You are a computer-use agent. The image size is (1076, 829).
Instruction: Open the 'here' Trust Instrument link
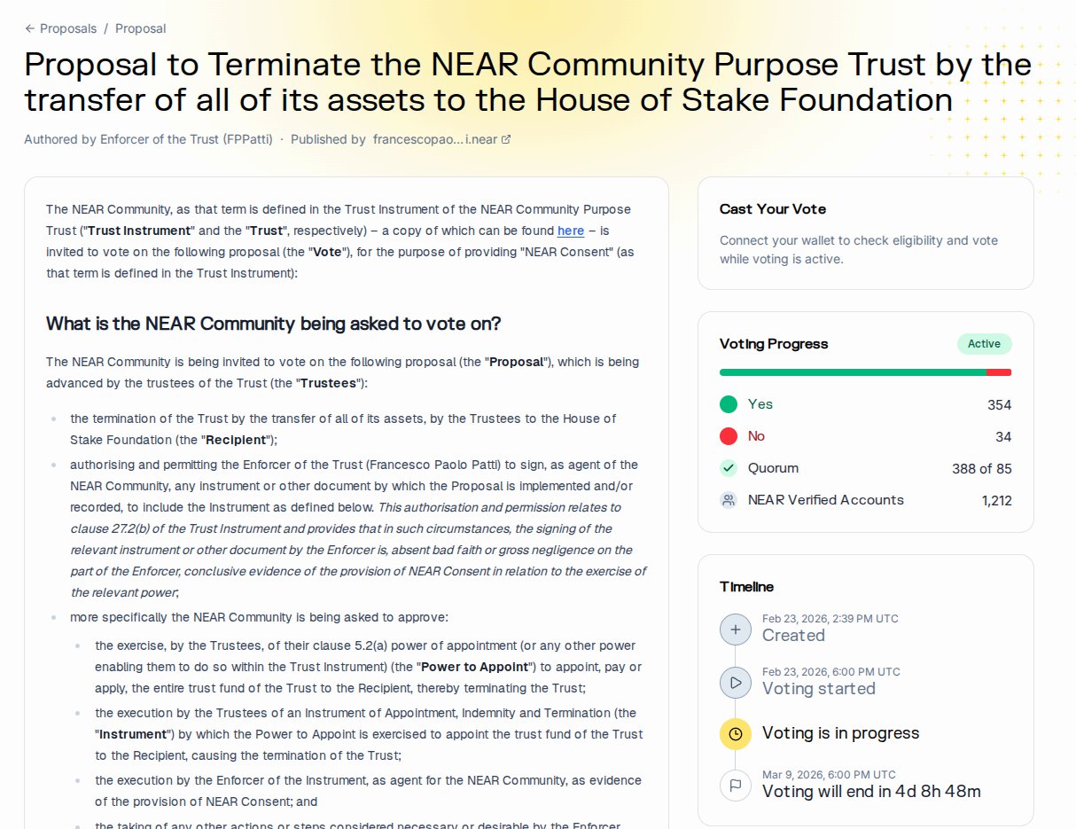pyautogui.click(x=571, y=231)
